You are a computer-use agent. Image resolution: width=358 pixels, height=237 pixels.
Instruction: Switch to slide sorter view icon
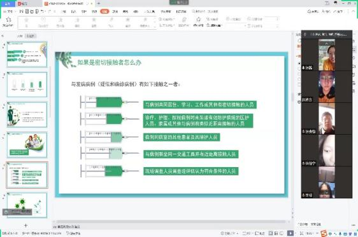tap(276, 233)
